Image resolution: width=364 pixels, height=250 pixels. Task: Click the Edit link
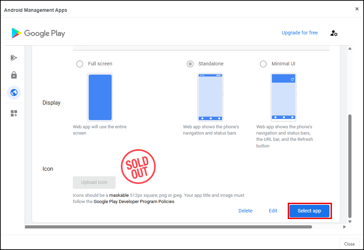(273, 211)
